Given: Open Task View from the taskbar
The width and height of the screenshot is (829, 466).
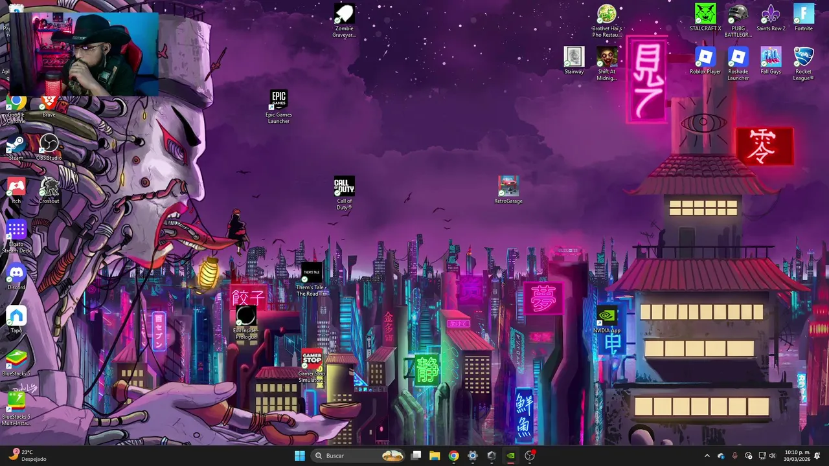Looking at the screenshot, I should [416, 456].
